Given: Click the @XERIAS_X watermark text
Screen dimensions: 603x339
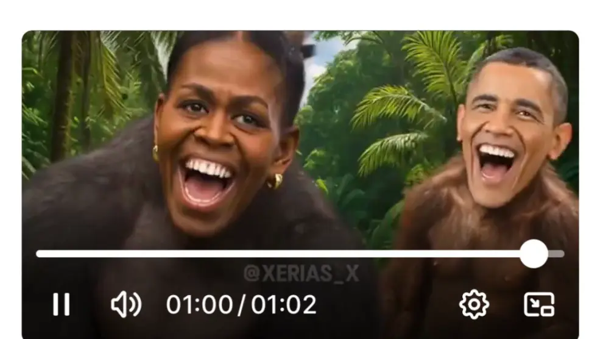Looking at the screenshot, I should (x=301, y=274).
